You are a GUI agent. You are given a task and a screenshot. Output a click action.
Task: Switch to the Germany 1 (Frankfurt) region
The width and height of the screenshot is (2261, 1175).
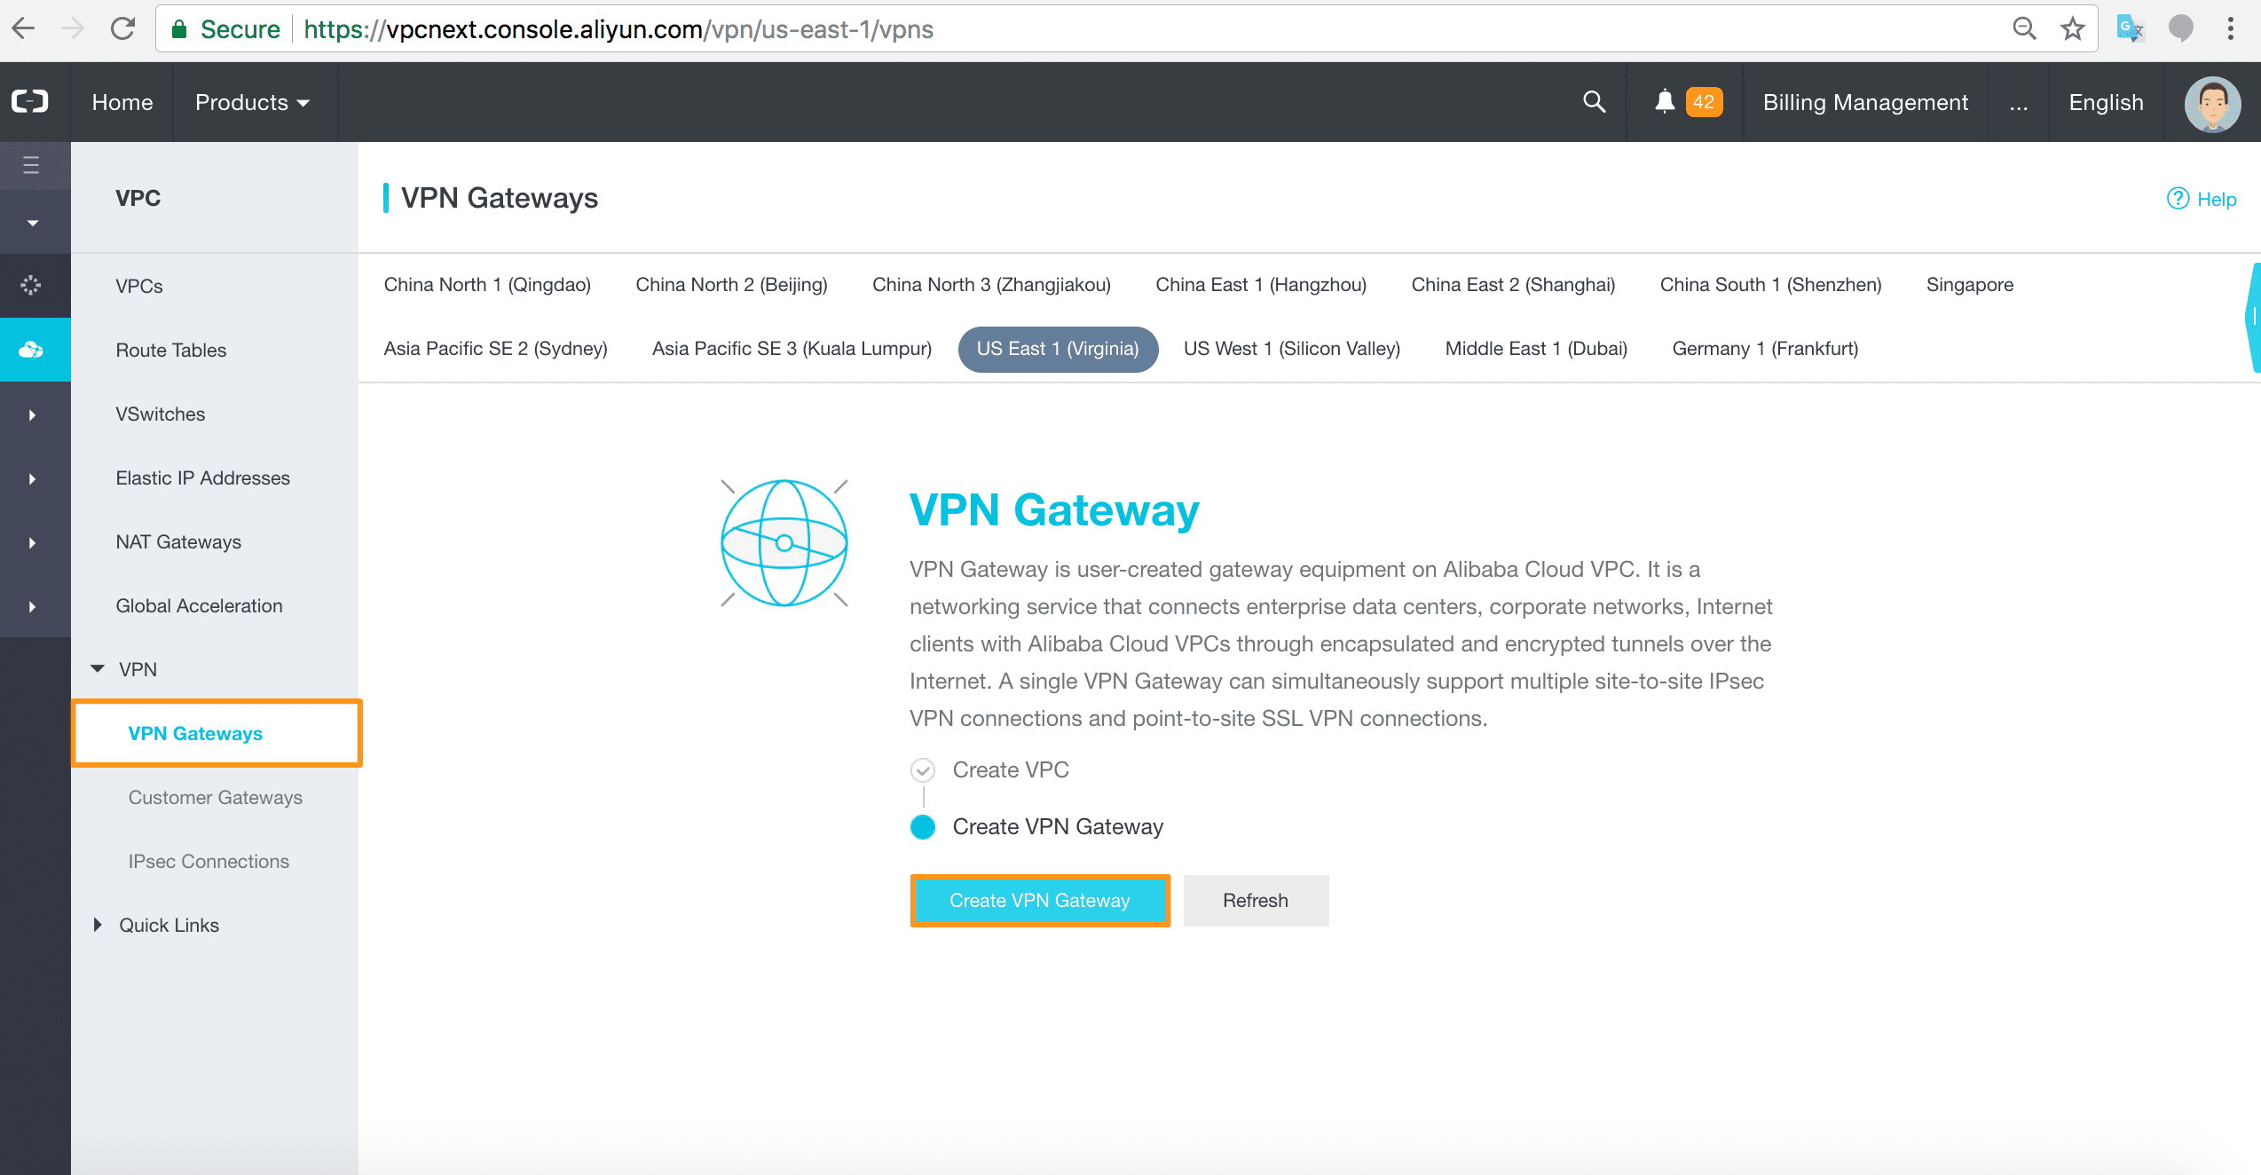point(1765,349)
